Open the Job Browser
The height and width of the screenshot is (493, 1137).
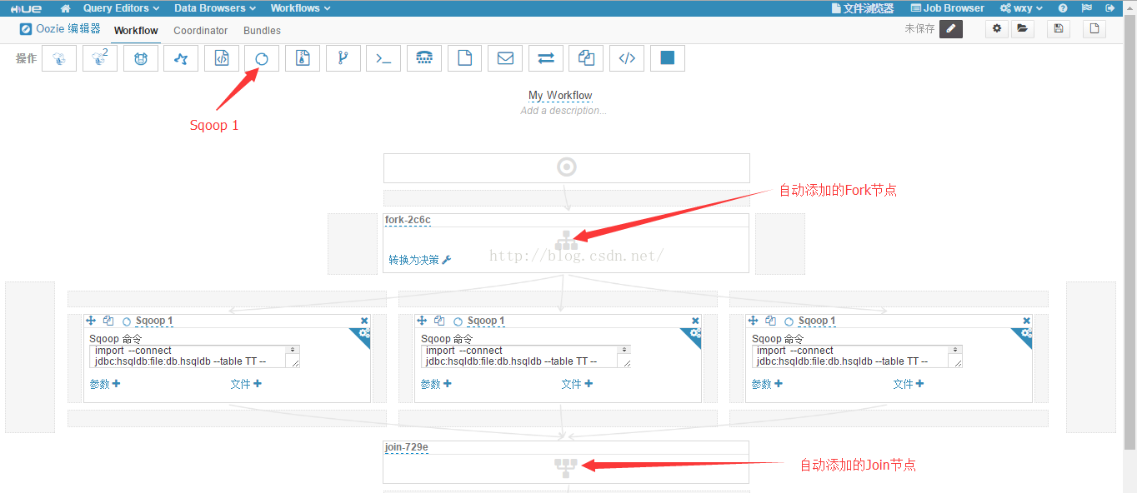point(947,8)
